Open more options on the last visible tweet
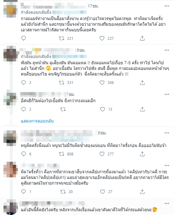 [167, 203]
